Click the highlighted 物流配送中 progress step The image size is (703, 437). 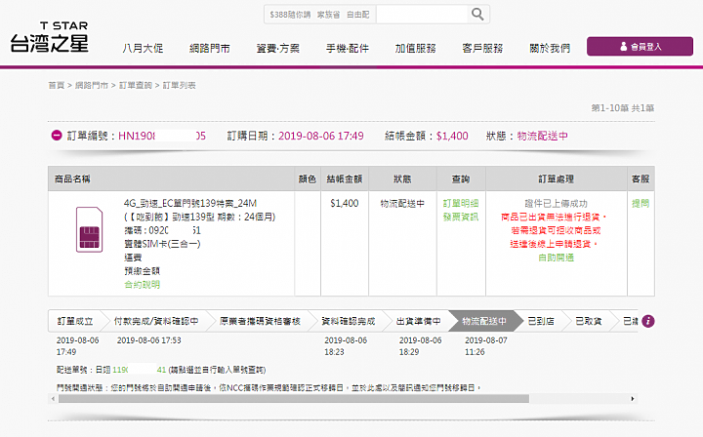coord(484,321)
